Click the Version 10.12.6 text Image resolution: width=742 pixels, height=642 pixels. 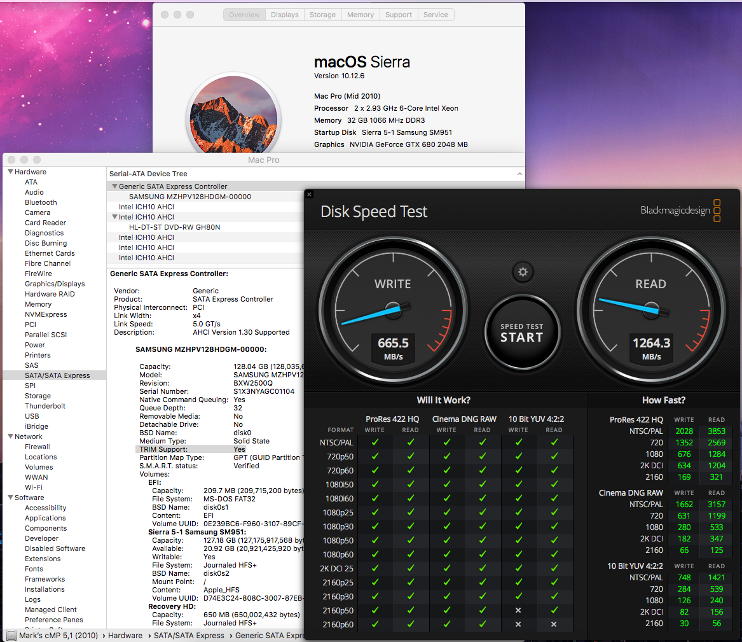(339, 76)
